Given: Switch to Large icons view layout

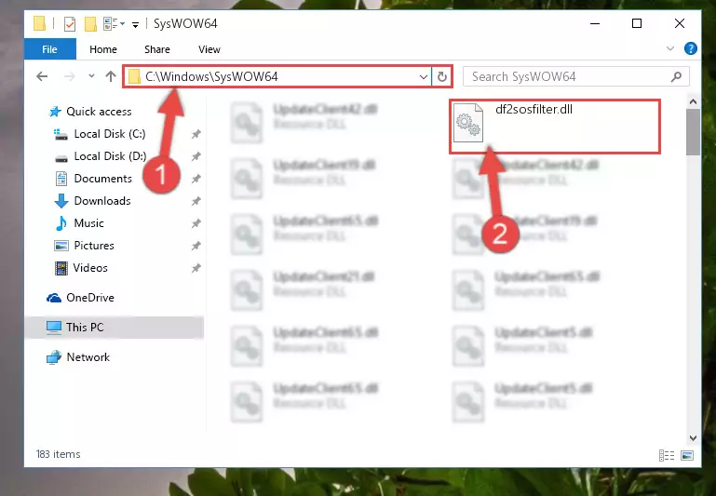Looking at the screenshot, I should pyautogui.click(x=687, y=455).
